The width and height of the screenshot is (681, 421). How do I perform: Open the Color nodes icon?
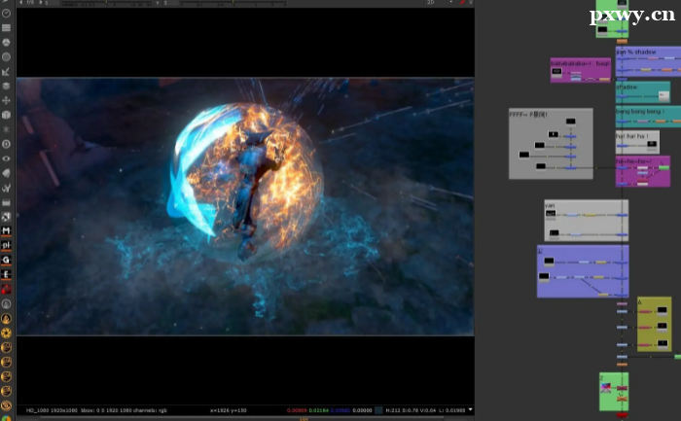point(6,42)
